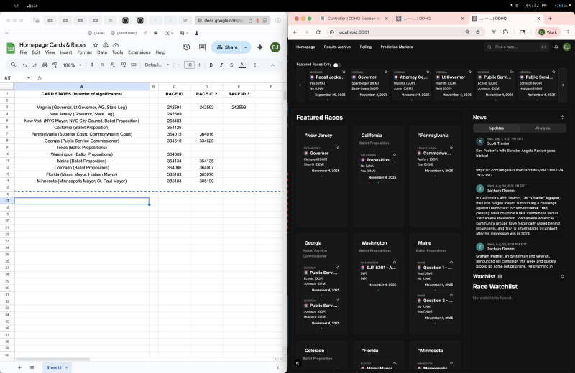Activate the paint format tool
The image size is (575, 373).
click(x=55, y=65)
